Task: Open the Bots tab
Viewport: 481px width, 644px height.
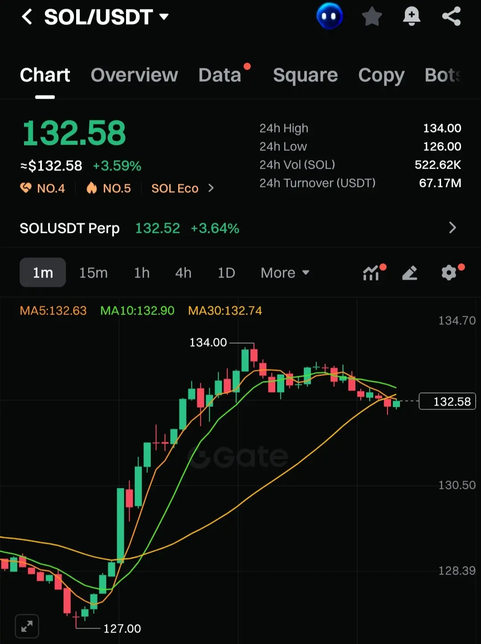Action: (x=442, y=75)
